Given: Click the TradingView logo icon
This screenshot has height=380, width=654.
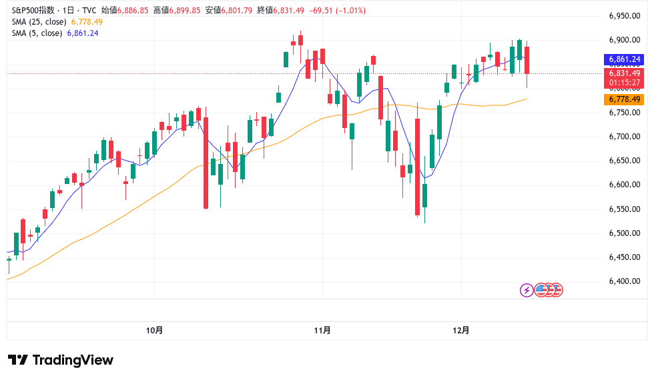Looking at the screenshot, I should click(x=17, y=360).
